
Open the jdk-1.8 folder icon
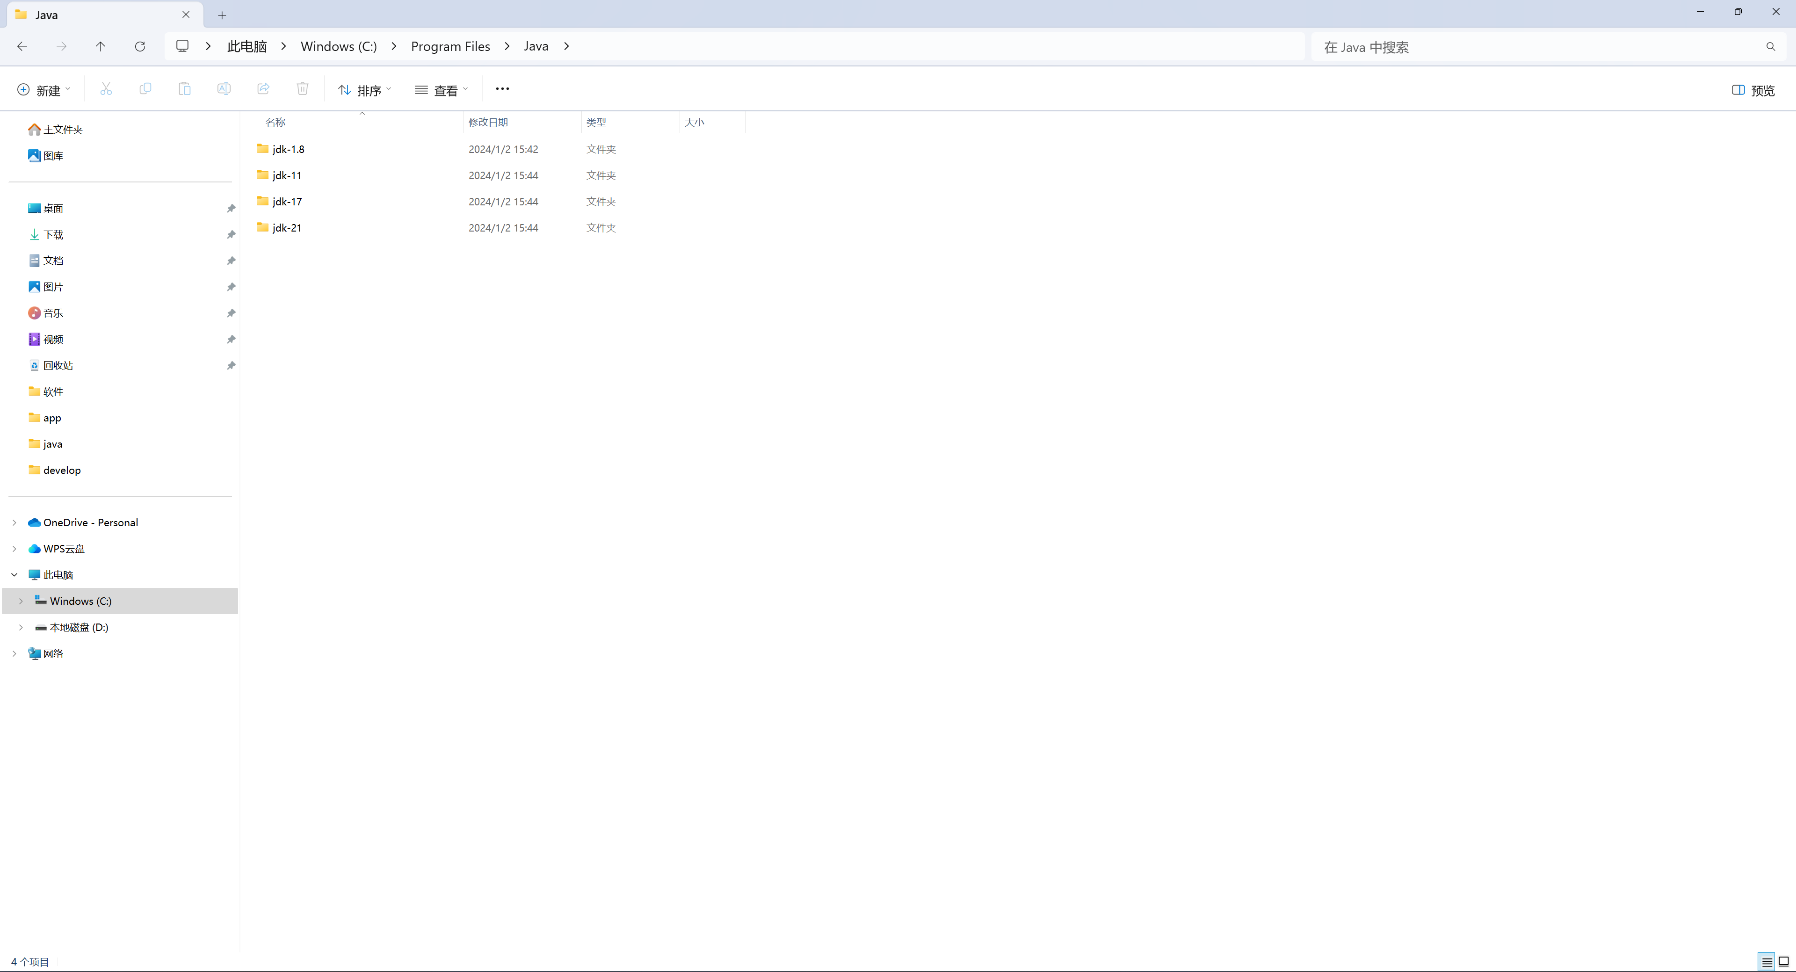[x=263, y=149]
